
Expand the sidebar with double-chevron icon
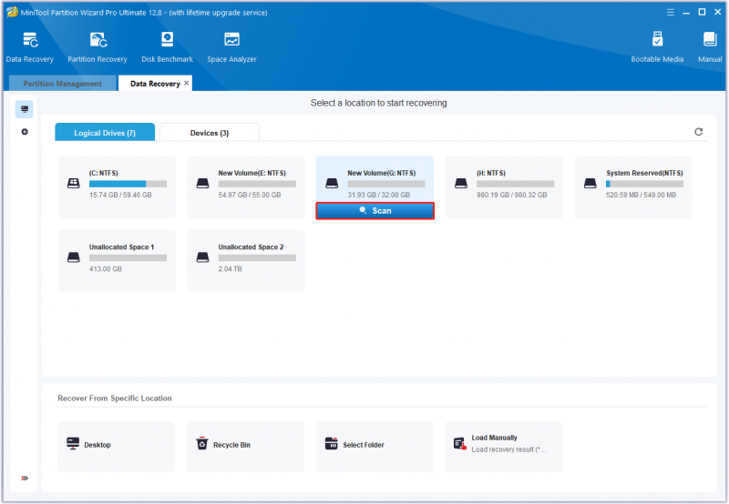pos(25,478)
